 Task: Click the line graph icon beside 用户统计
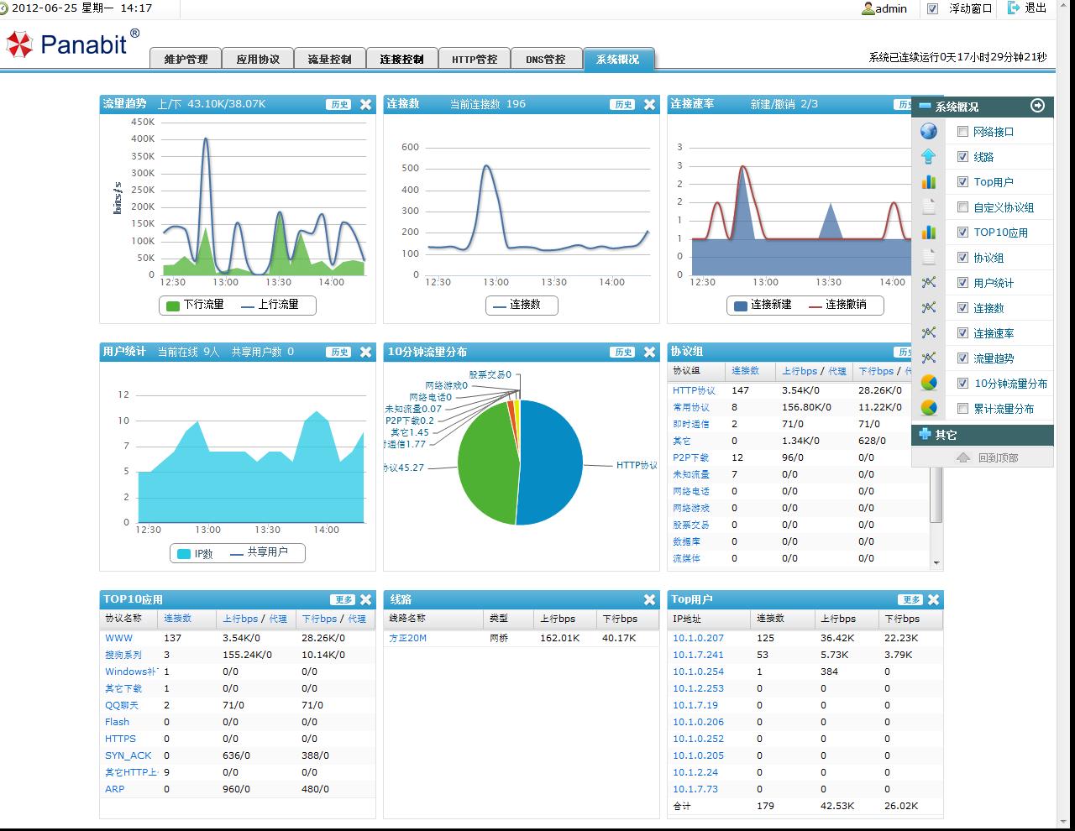(x=929, y=282)
